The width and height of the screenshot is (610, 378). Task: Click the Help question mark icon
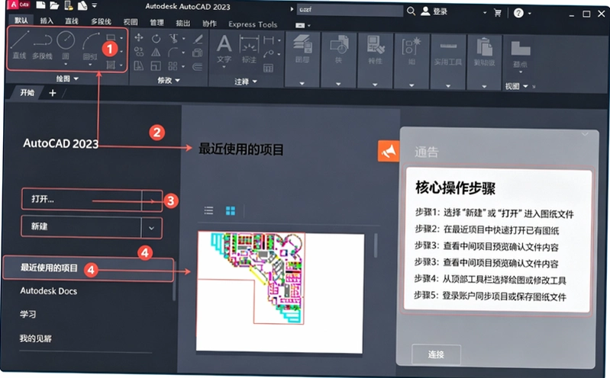coord(518,13)
